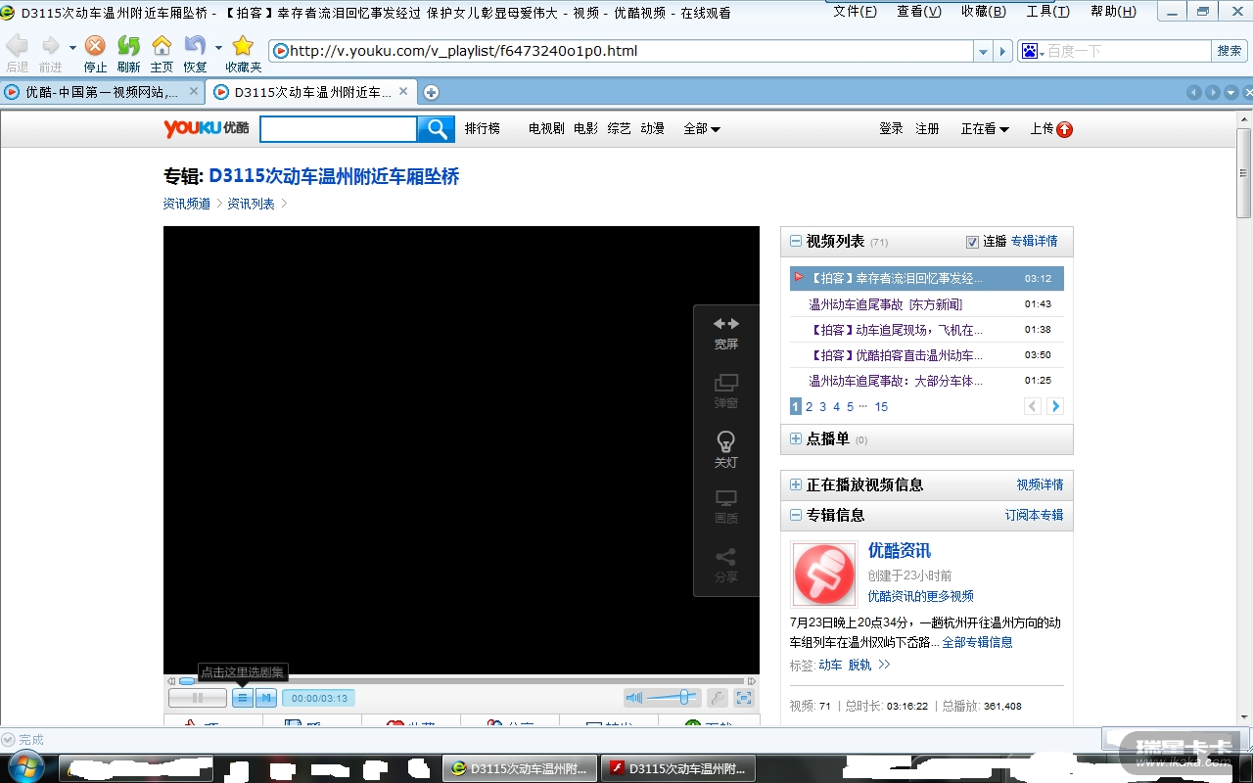Image resolution: width=1253 pixels, height=783 pixels.
Task: Click the 订阅本专辑 link
Action: [x=1034, y=515]
